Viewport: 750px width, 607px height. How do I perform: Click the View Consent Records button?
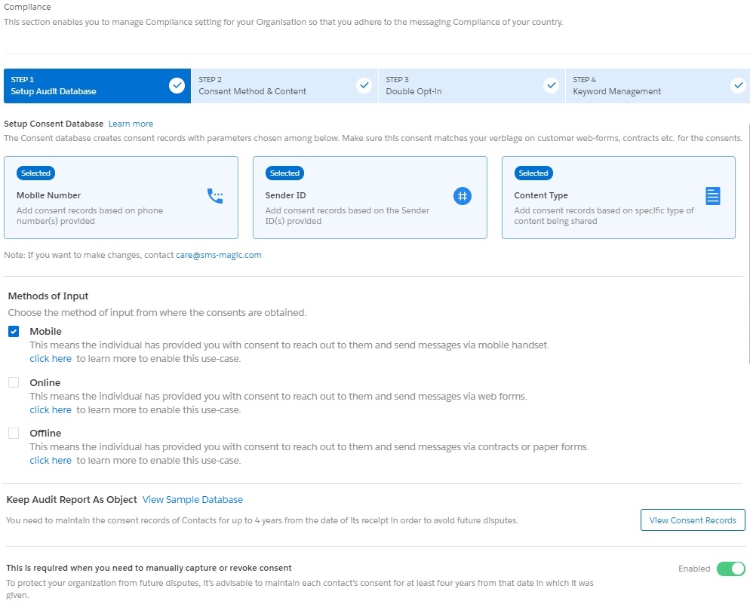pyautogui.click(x=692, y=520)
